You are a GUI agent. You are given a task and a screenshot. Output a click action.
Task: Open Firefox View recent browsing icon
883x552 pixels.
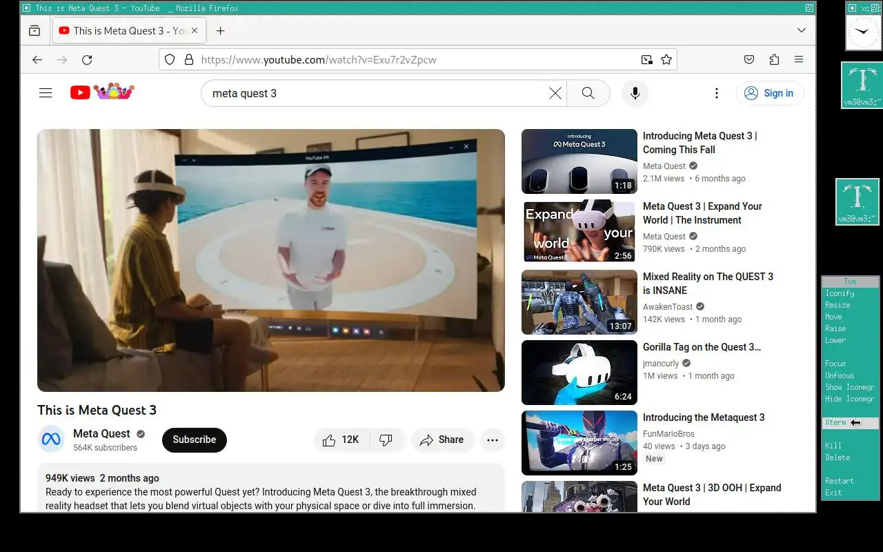34,31
